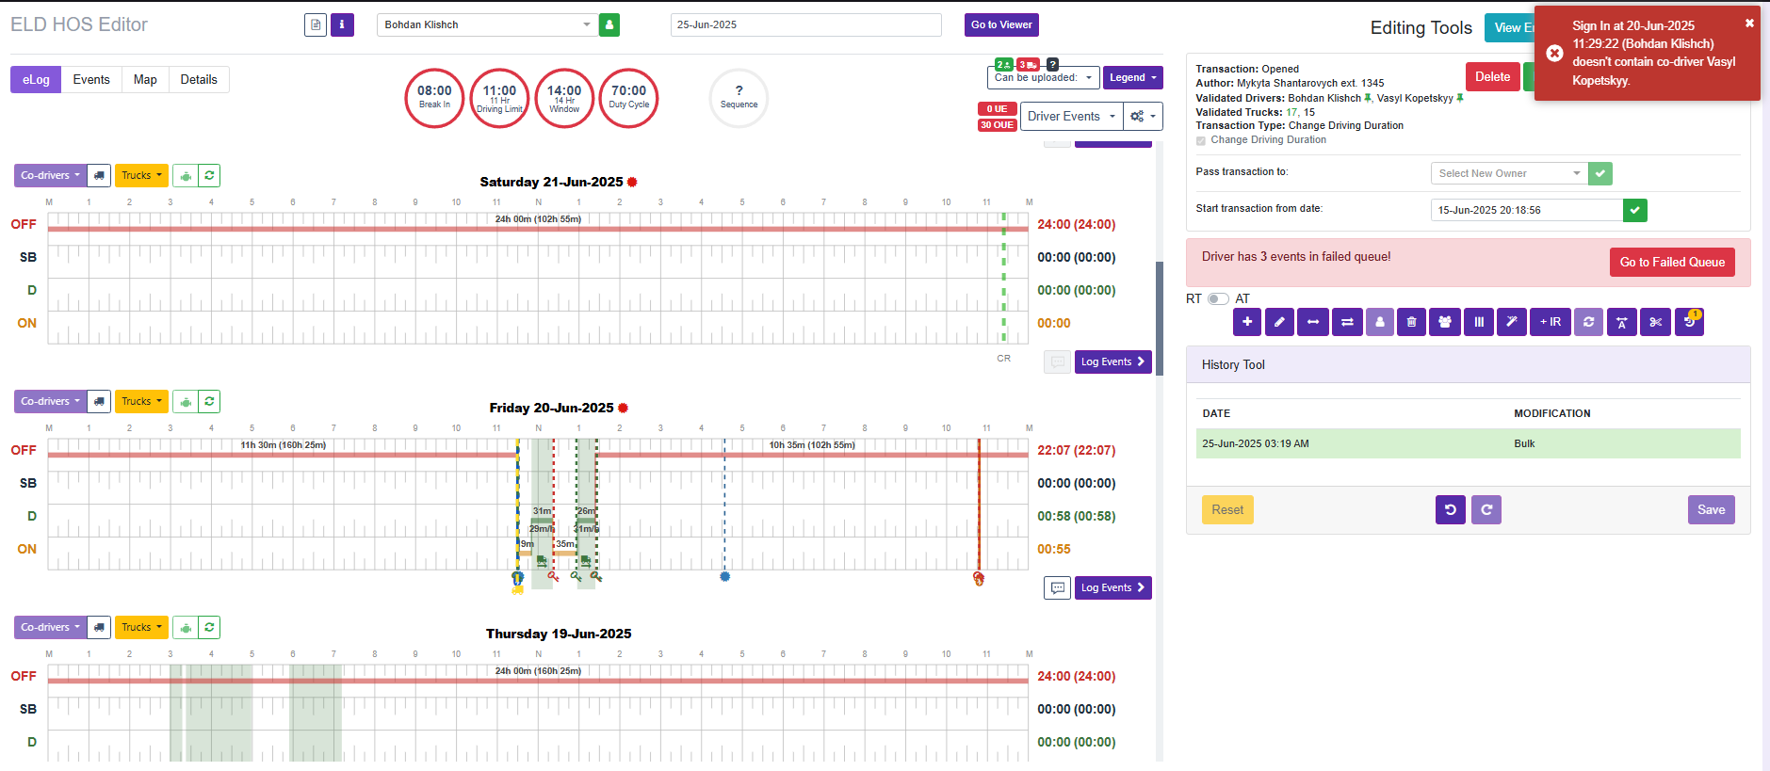Image resolution: width=1770 pixels, height=771 pixels.
Task: Click the red end marker on Friday timeline
Action: [x=979, y=578]
